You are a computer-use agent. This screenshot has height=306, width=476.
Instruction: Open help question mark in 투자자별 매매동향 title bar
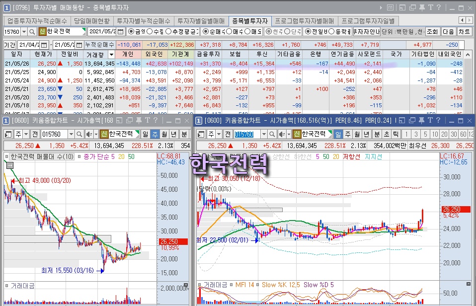[x=439, y=8]
